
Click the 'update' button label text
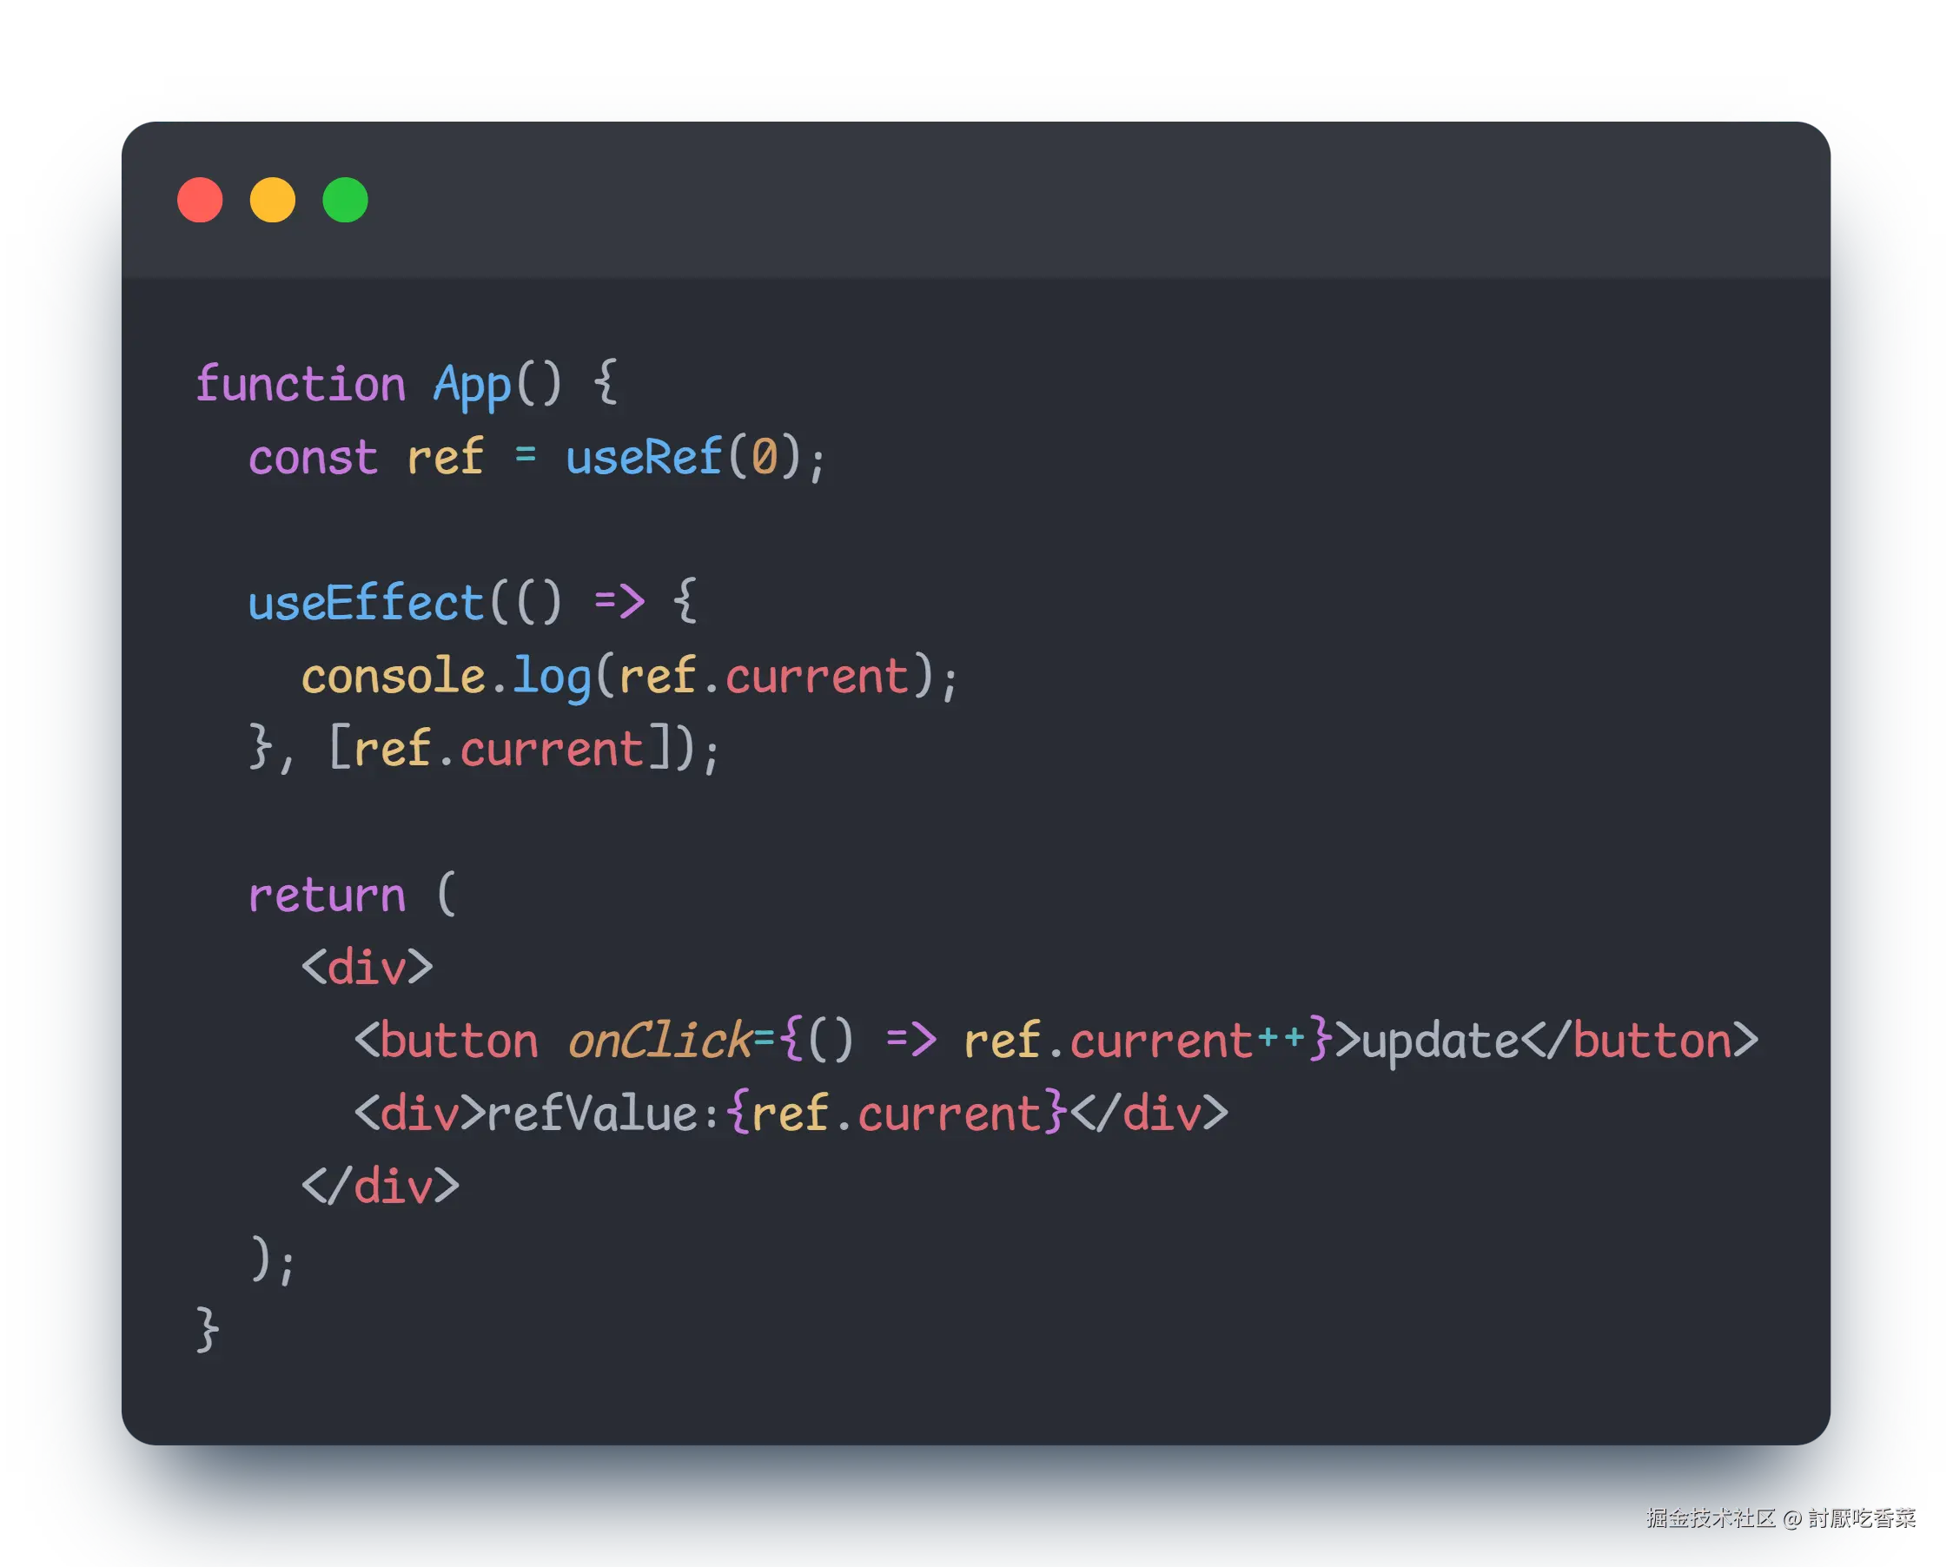1440,1041
